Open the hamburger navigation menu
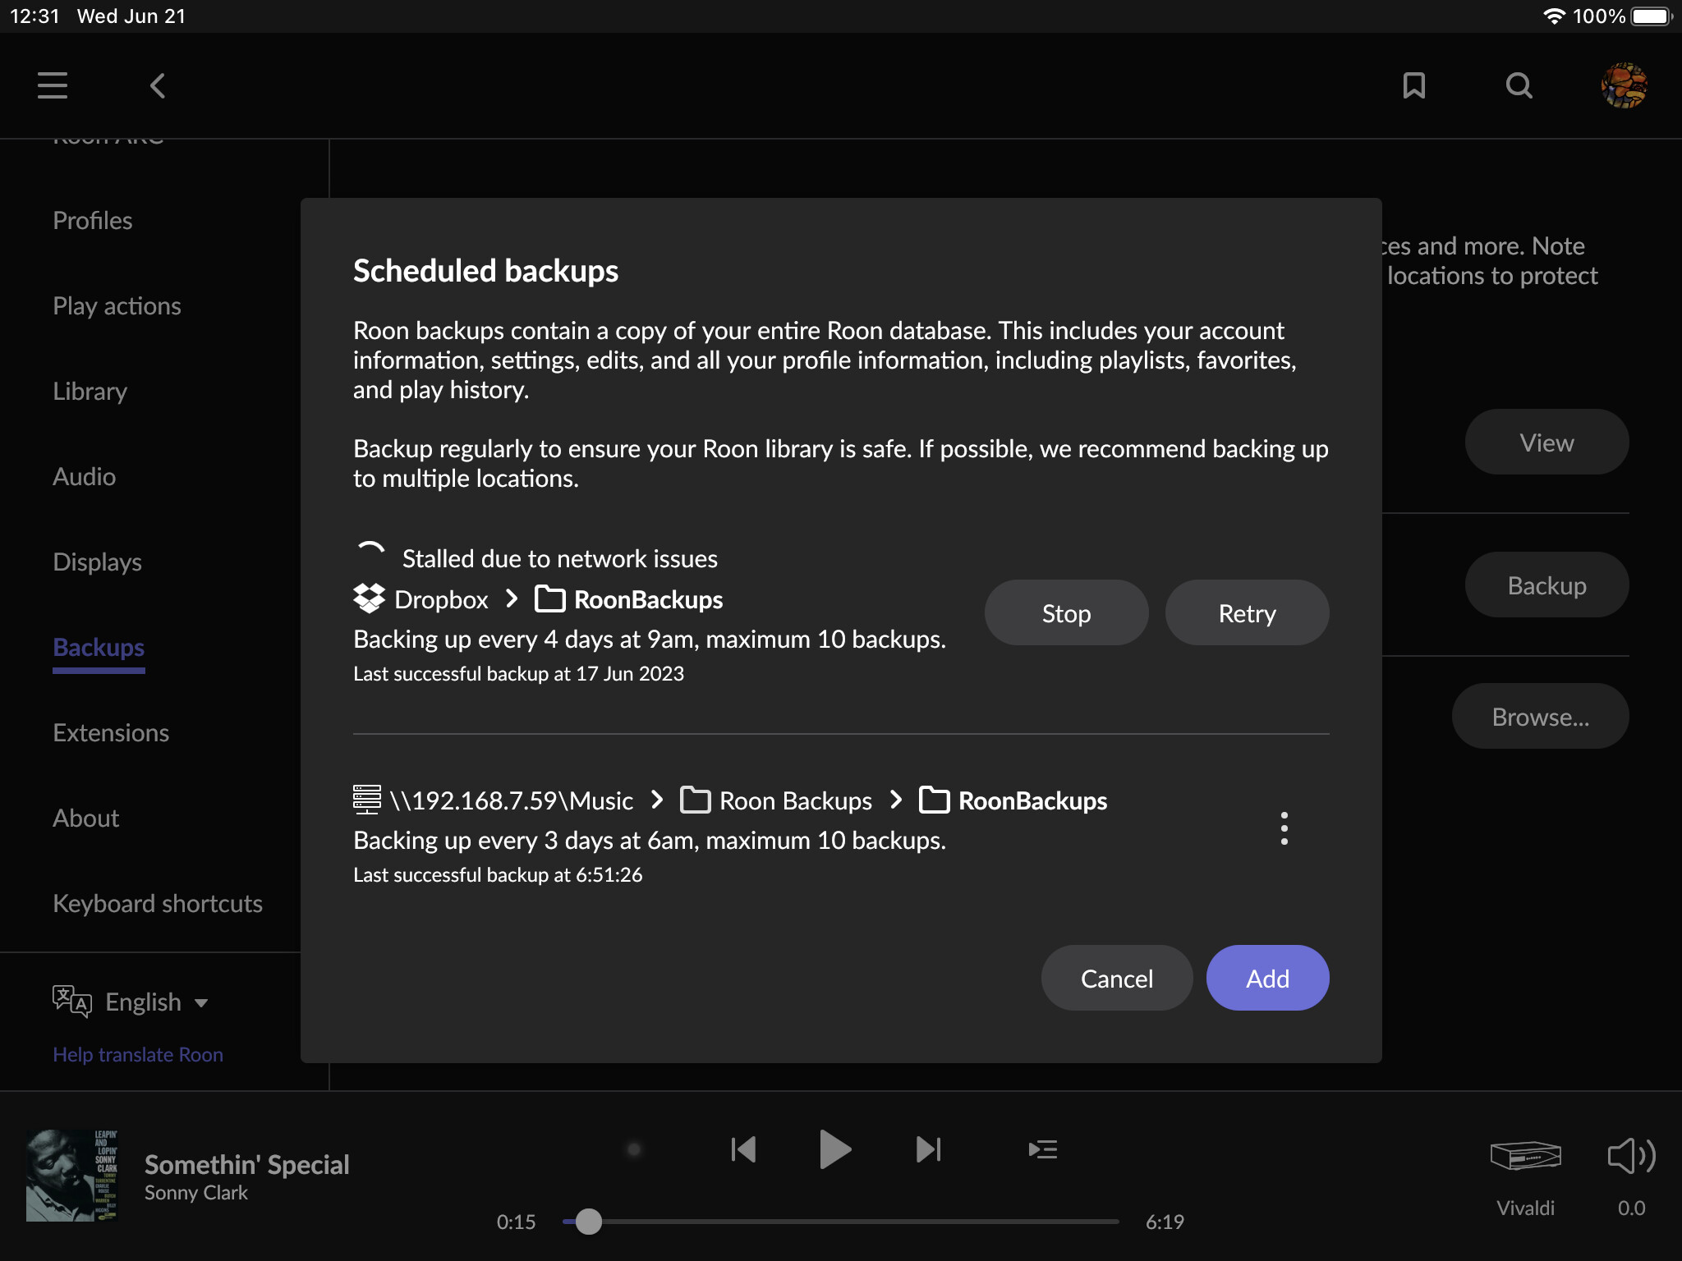Viewport: 1682px width, 1261px height. (x=53, y=85)
